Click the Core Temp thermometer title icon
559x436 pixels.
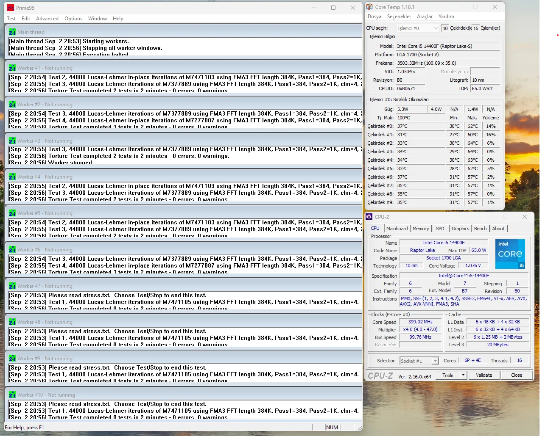(369, 7)
